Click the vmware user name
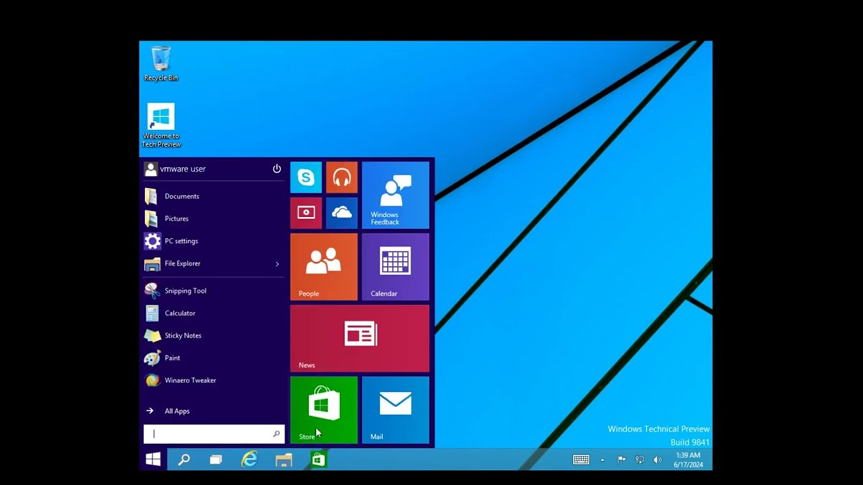The height and width of the screenshot is (485, 863). 183,169
